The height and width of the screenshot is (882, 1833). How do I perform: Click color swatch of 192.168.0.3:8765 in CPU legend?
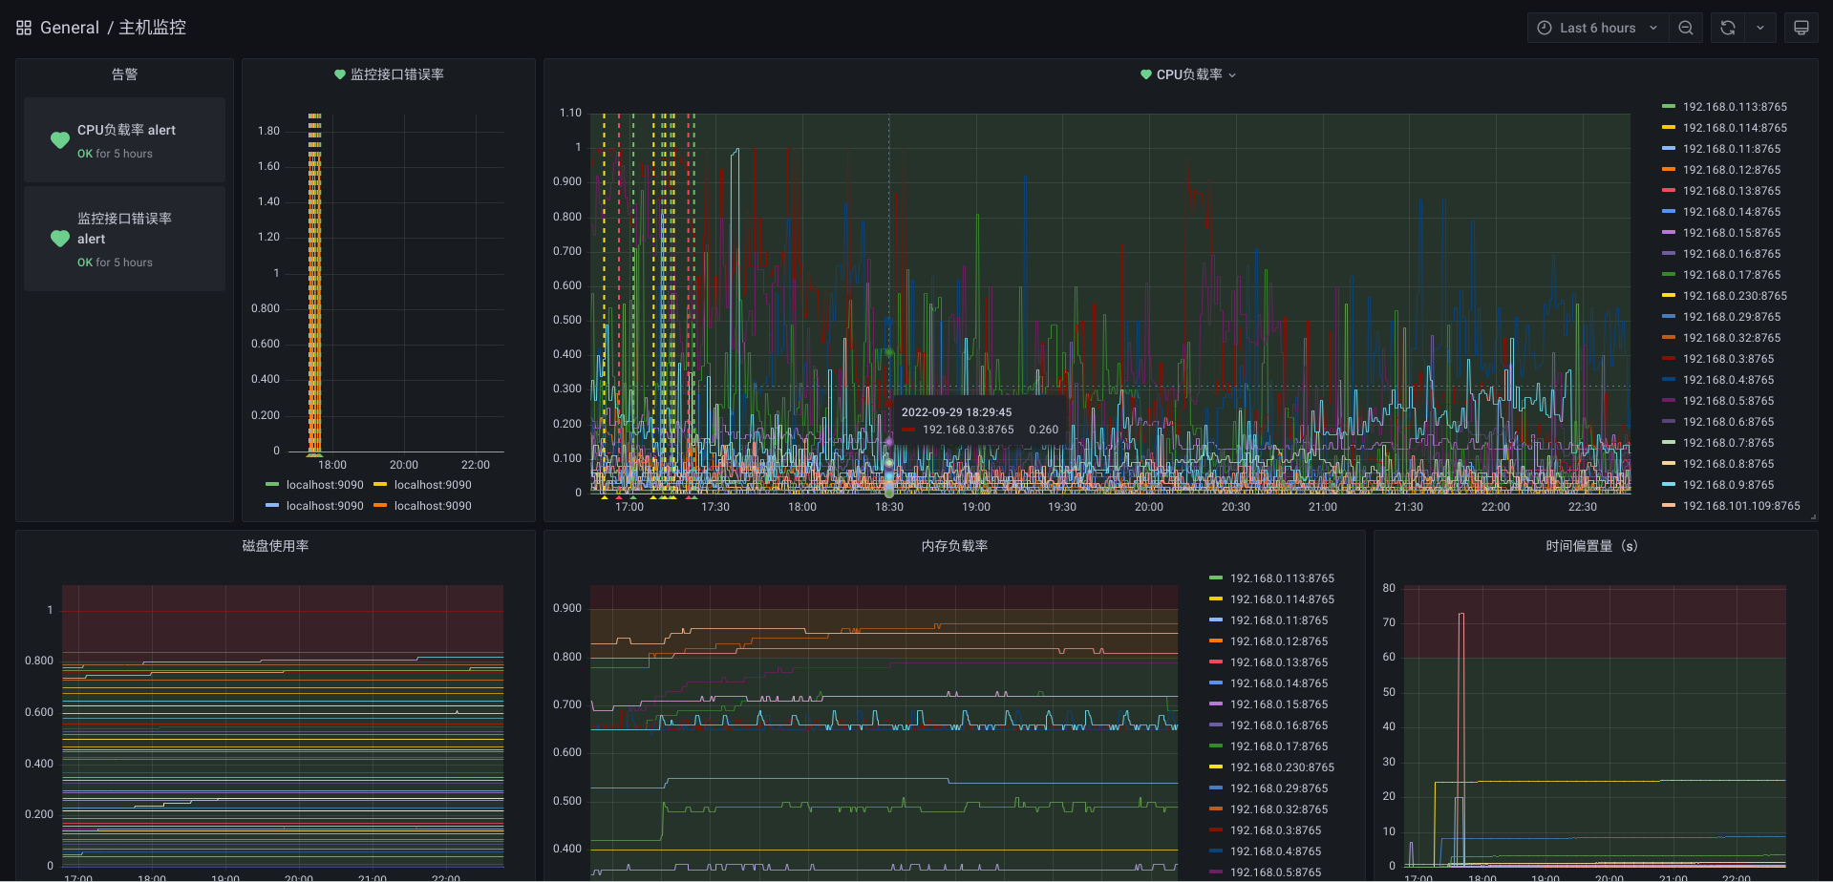[1668, 359]
